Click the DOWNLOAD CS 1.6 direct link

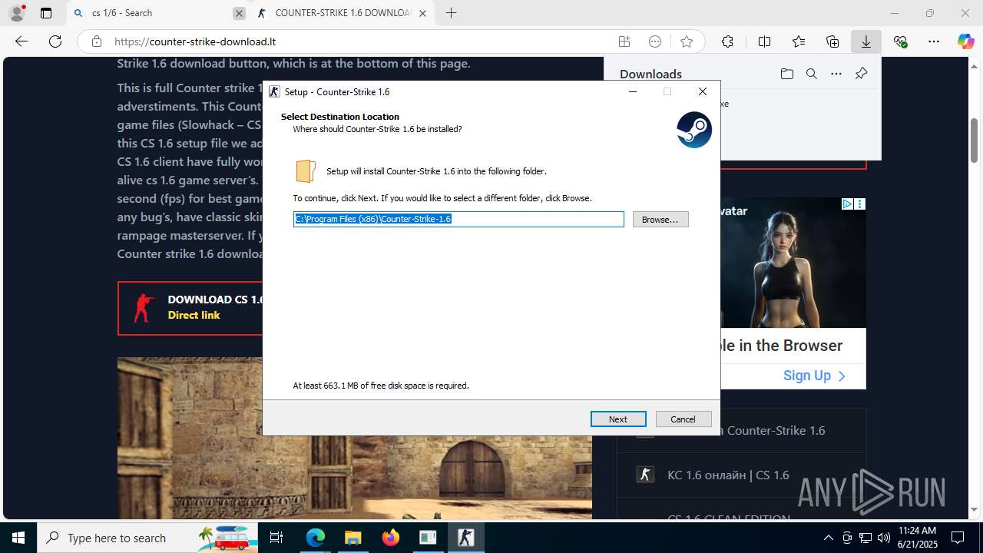pos(190,307)
